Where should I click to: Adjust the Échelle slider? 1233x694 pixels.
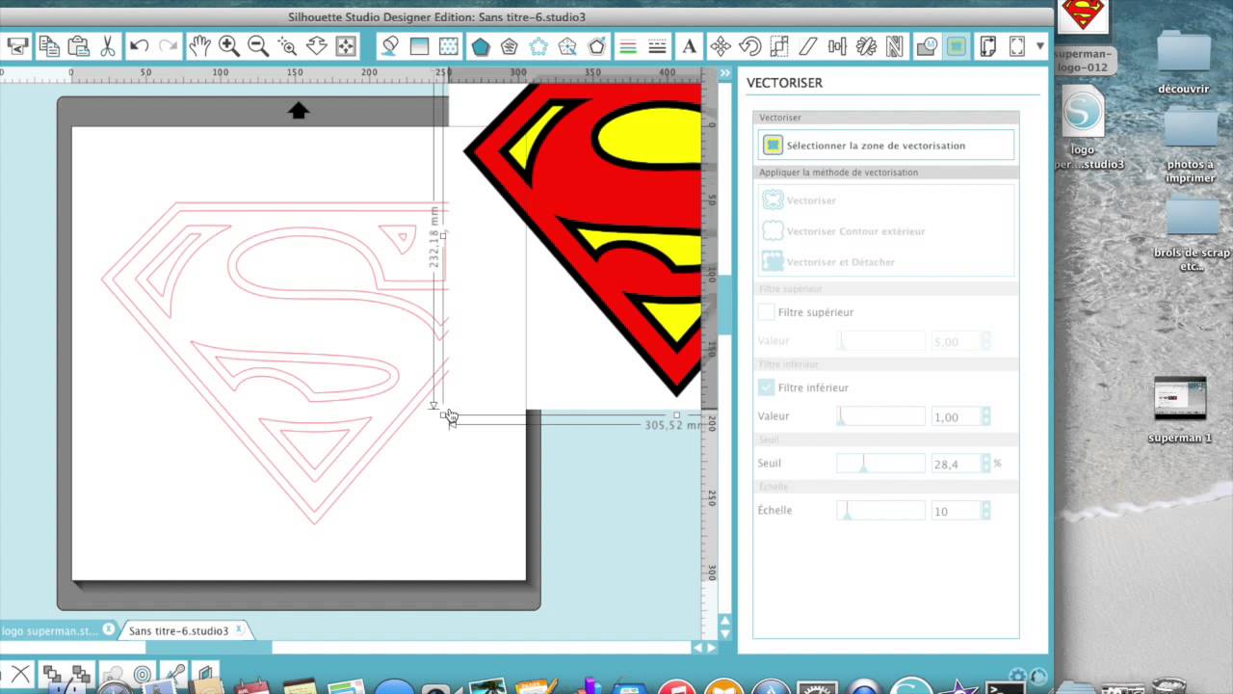click(x=880, y=511)
